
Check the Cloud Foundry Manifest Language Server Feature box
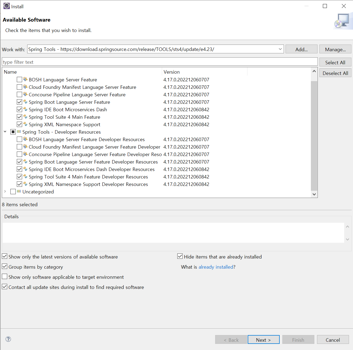tap(19, 87)
